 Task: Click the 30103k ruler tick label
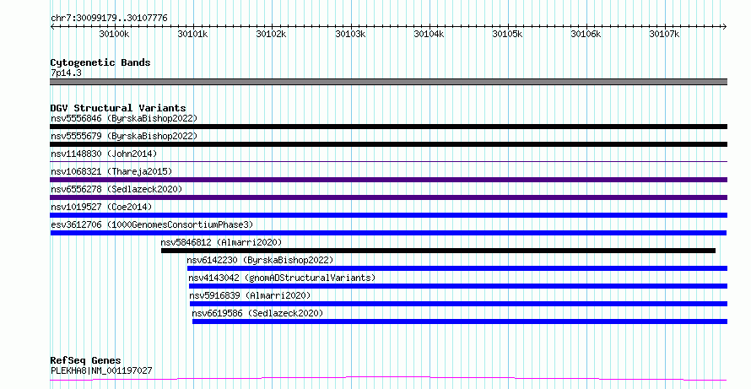tap(350, 34)
